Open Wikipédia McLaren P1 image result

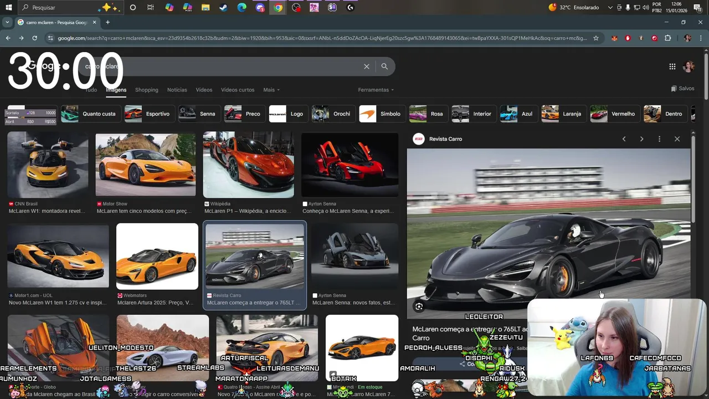pyautogui.click(x=248, y=165)
